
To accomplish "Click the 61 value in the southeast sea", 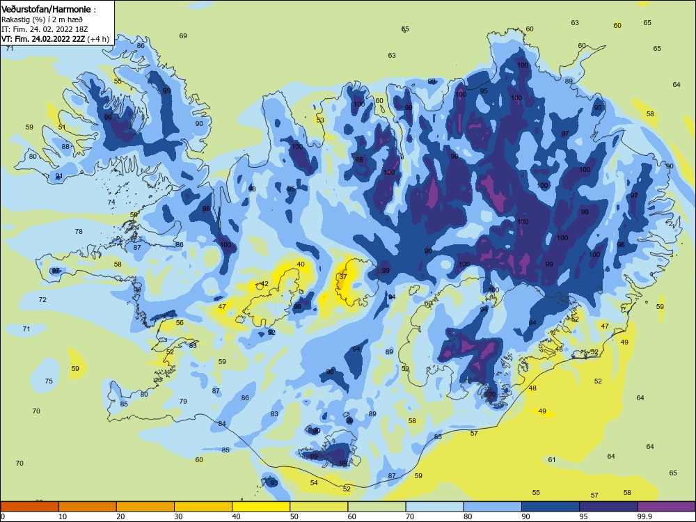I will [x=552, y=460].
